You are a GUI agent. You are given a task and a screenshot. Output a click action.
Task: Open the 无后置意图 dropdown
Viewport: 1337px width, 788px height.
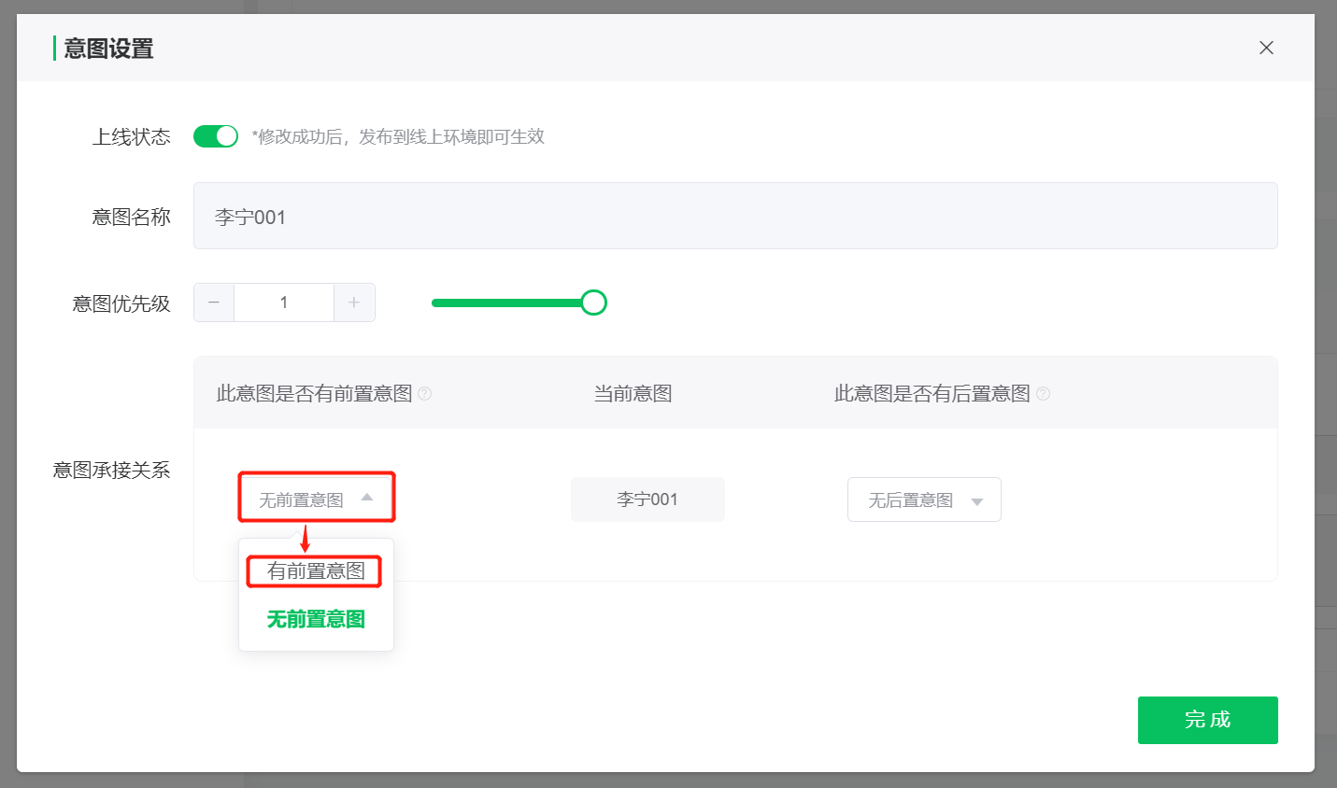tap(912, 500)
